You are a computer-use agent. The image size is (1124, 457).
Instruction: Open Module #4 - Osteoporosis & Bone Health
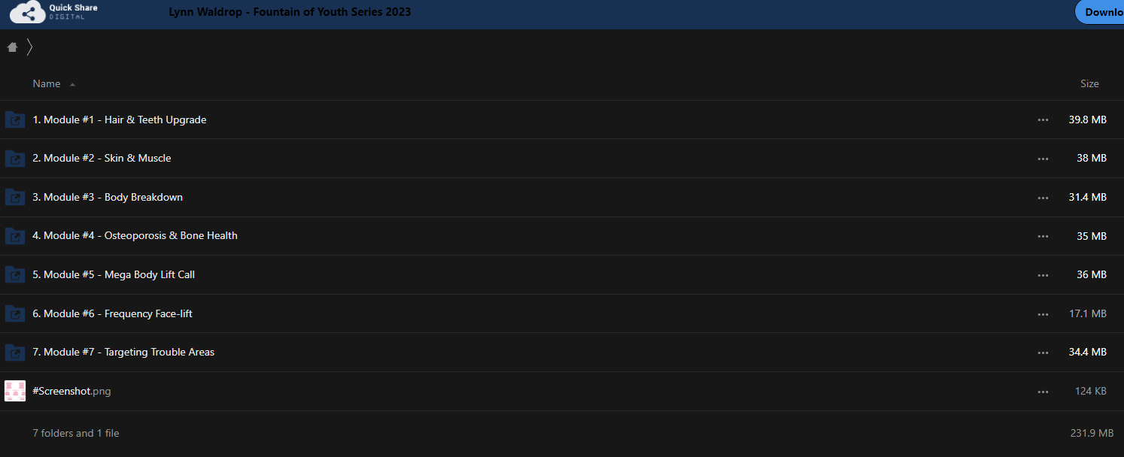click(x=135, y=235)
